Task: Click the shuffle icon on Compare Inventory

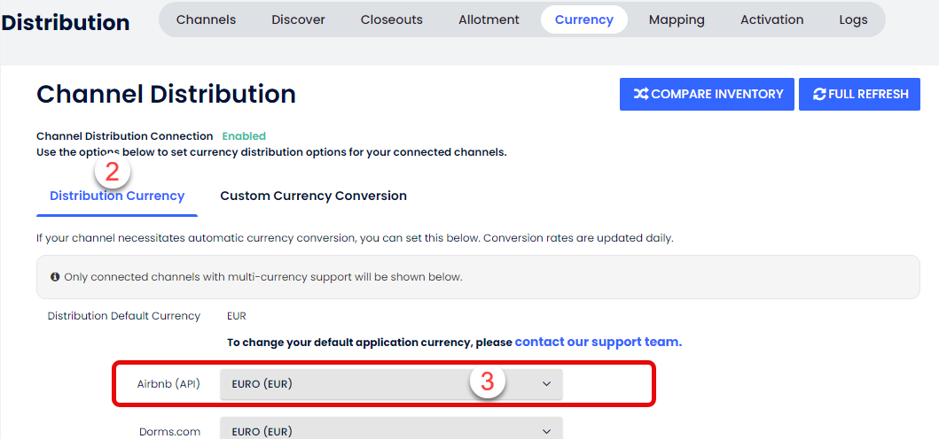Action: (x=640, y=94)
